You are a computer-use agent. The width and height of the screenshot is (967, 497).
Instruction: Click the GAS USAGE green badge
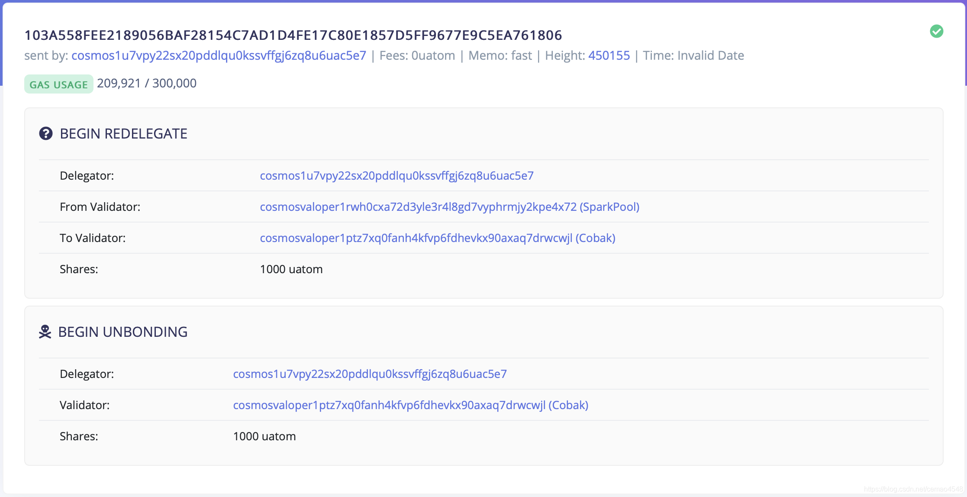coord(58,84)
